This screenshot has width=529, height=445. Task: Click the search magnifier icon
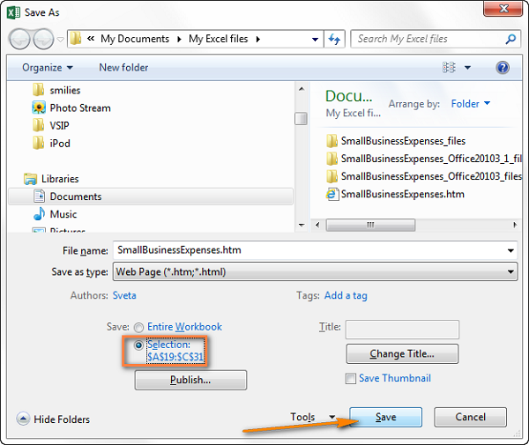(510, 39)
